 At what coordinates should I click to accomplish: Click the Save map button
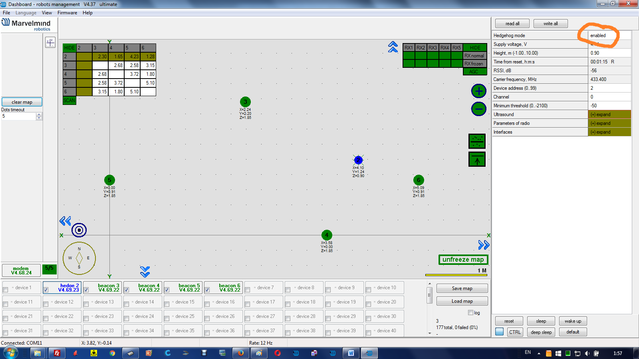click(462, 288)
